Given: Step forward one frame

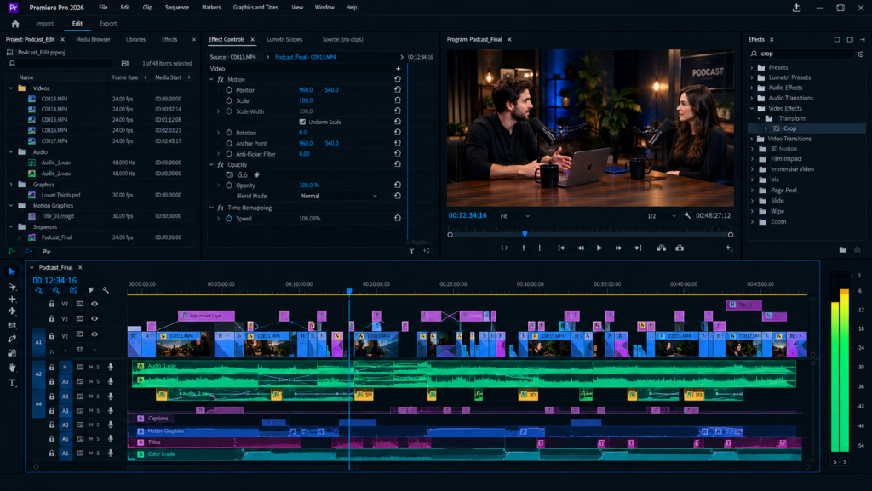Looking at the screenshot, I should tap(618, 248).
